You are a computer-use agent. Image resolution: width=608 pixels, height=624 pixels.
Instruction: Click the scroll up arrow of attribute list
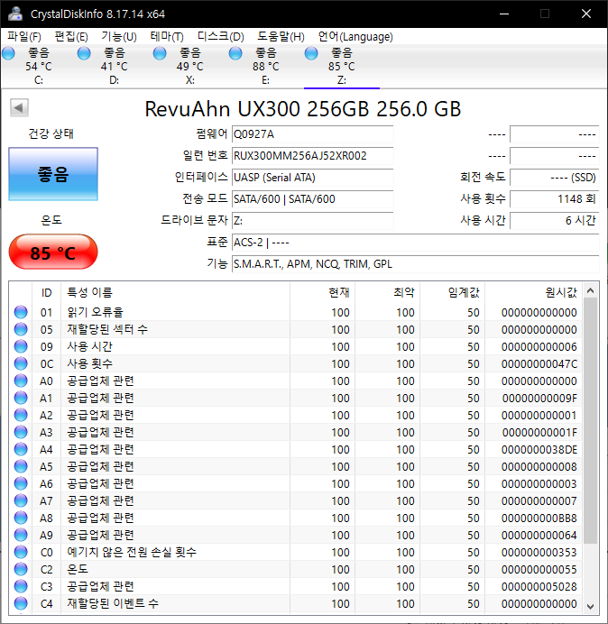(x=591, y=290)
